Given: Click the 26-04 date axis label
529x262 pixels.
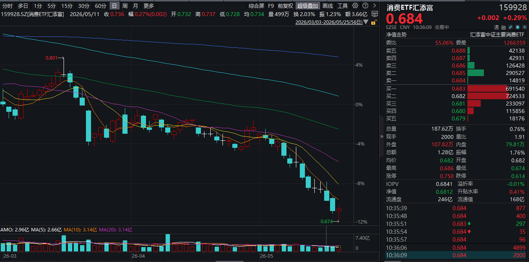Looking at the screenshot, I should pos(139,256).
